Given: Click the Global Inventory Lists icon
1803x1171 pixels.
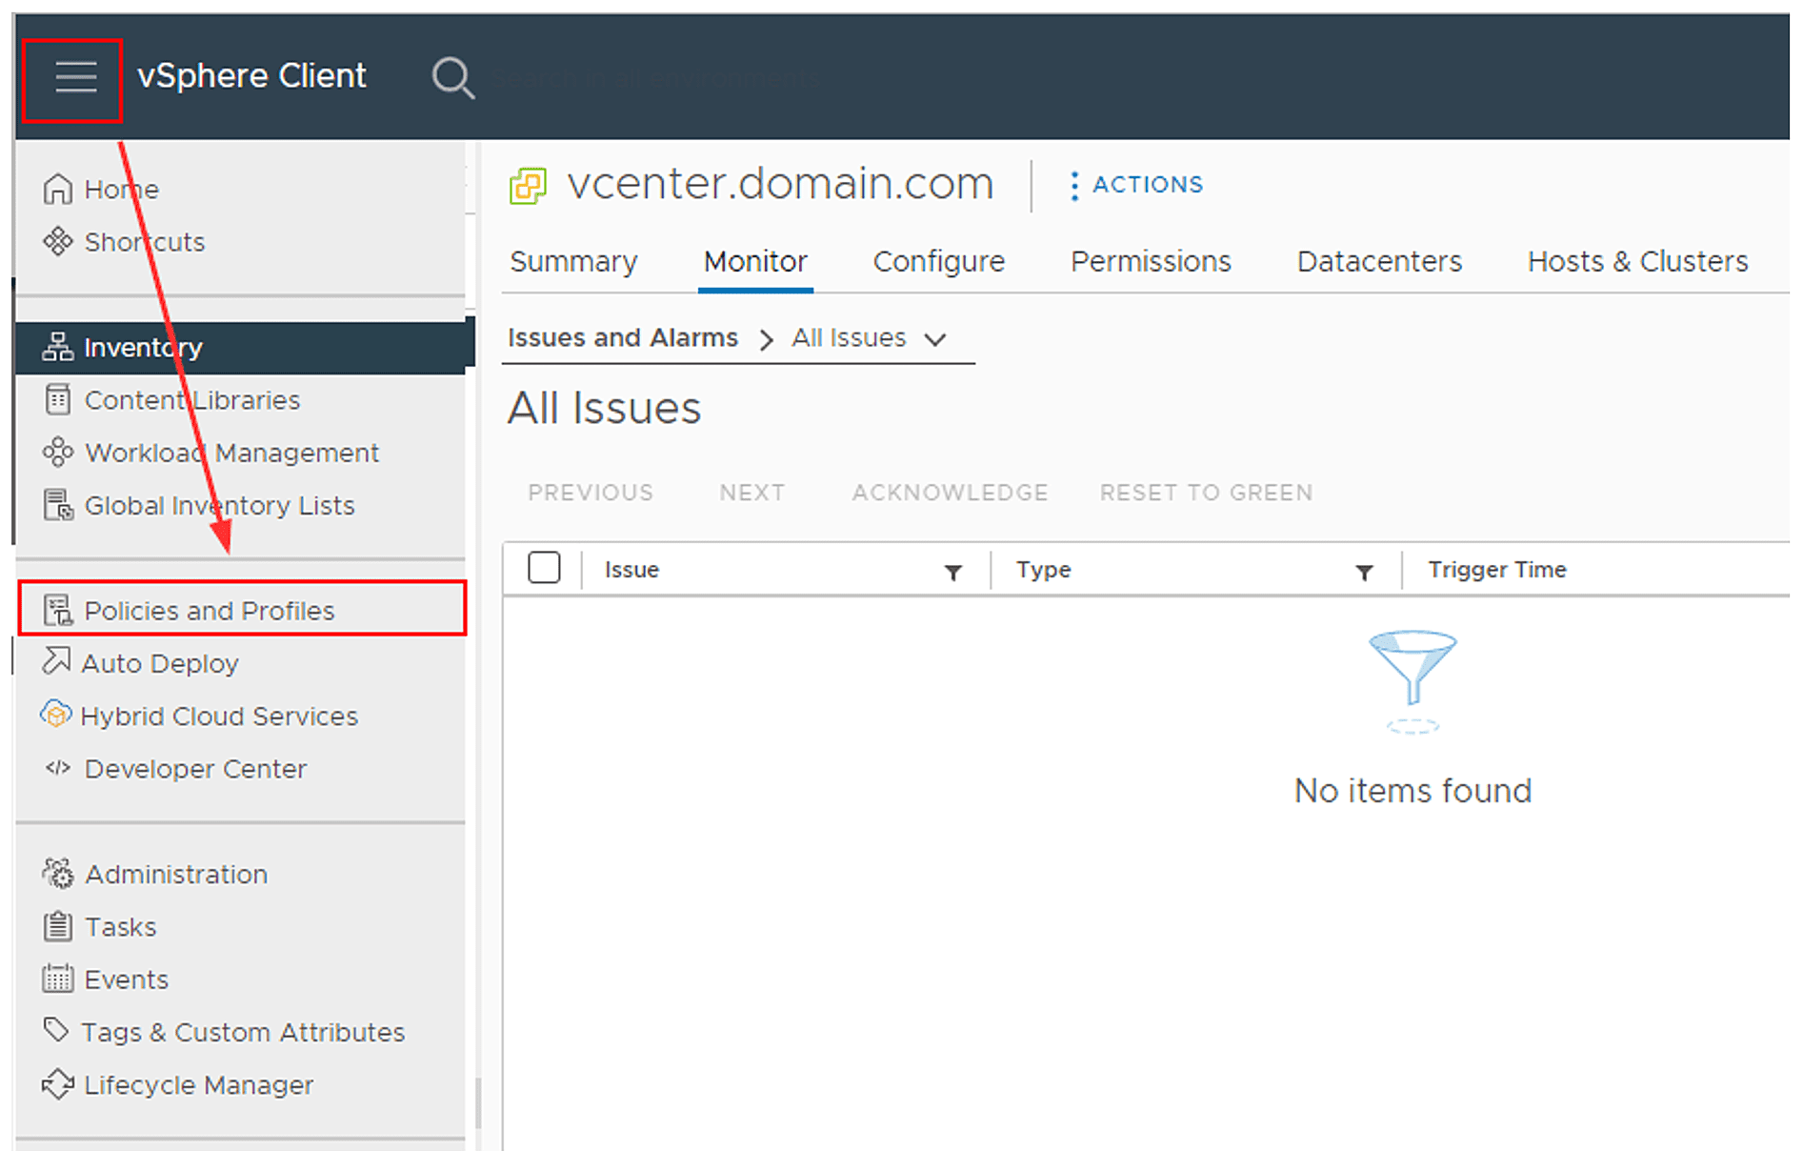Looking at the screenshot, I should (57, 504).
